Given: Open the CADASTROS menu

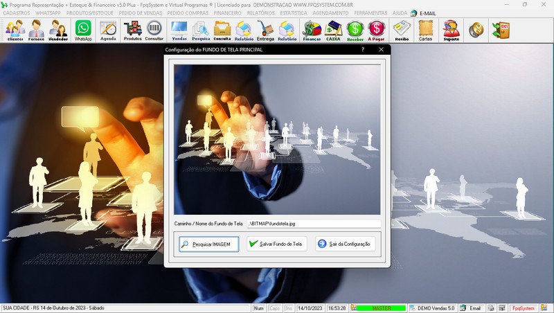Looking at the screenshot, I should 17,13.
